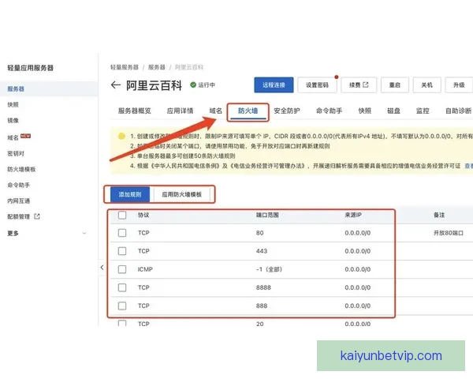Click the 设置密码 button
This screenshot has width=473, height=379.
click(317, 85)
